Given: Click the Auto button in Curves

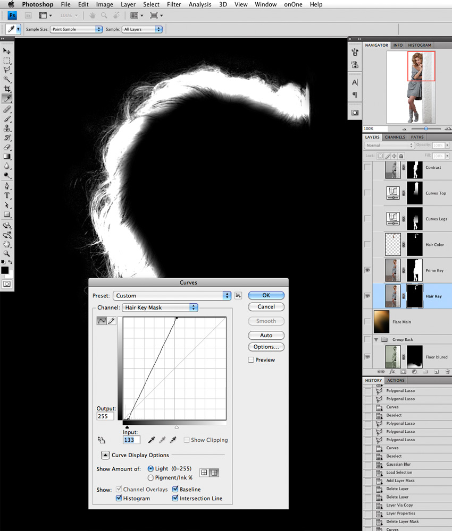Looking at the screenshot, I should tap(266, 335).
